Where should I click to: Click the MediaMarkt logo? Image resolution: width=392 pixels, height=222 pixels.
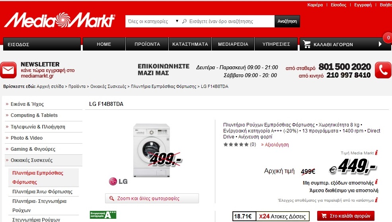60,20
